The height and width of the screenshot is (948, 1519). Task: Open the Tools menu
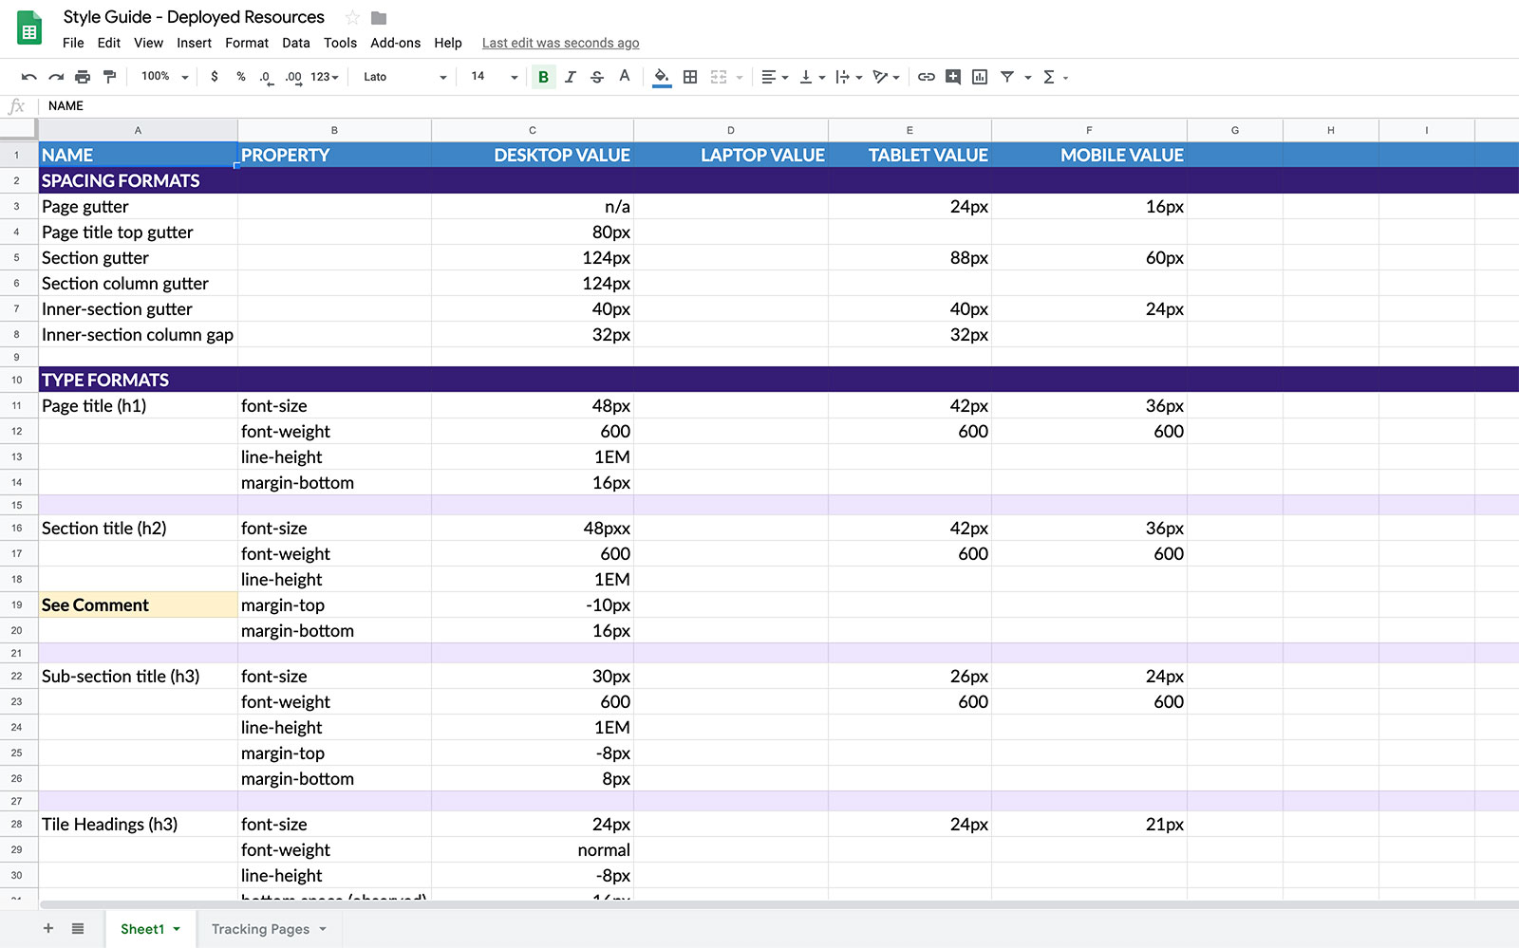point(340,43)
